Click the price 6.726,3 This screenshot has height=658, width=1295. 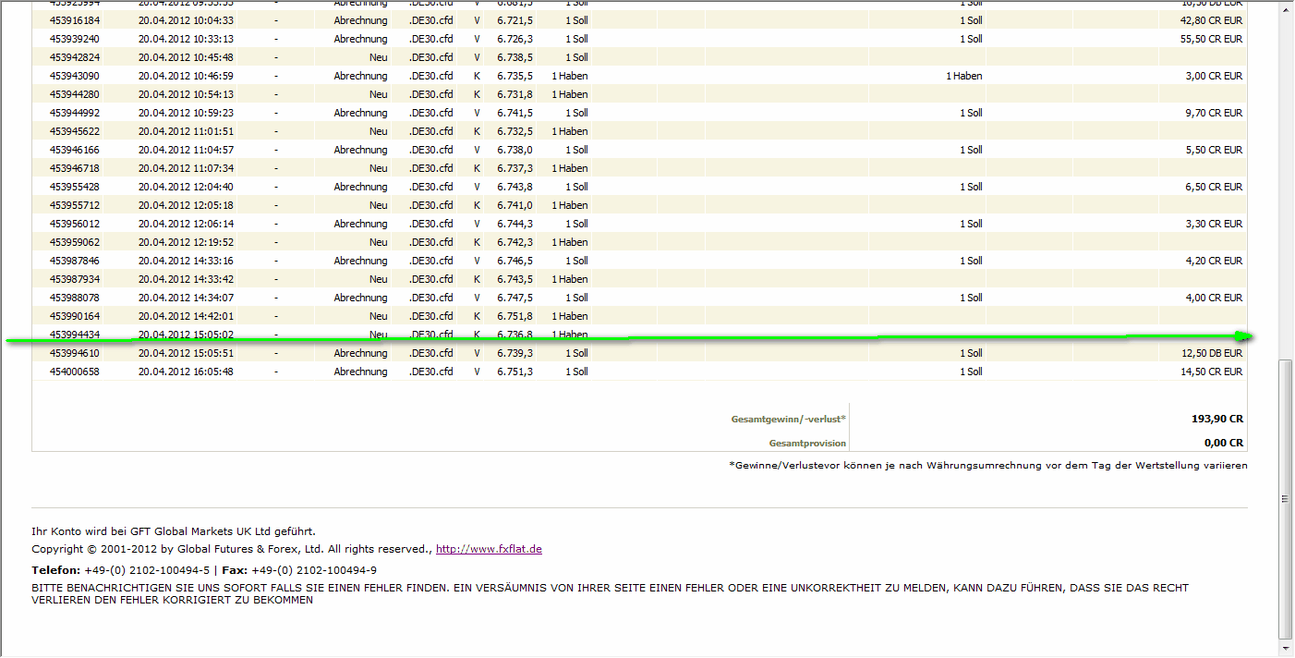tap(514, 39)
